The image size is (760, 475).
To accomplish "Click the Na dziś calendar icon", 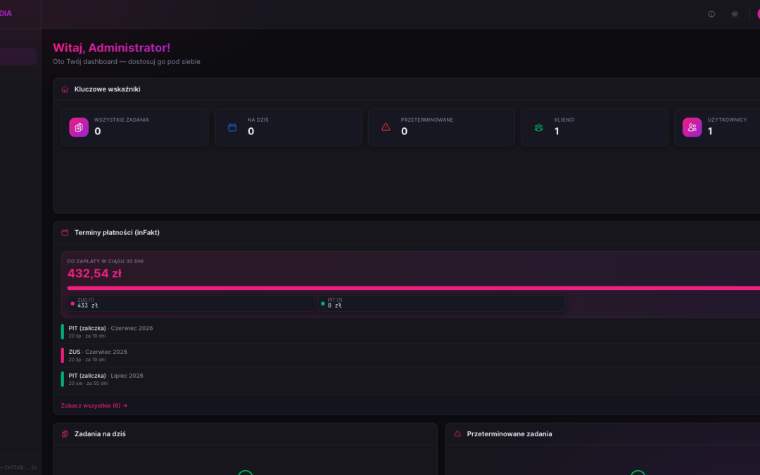I will tap(232, 127).
